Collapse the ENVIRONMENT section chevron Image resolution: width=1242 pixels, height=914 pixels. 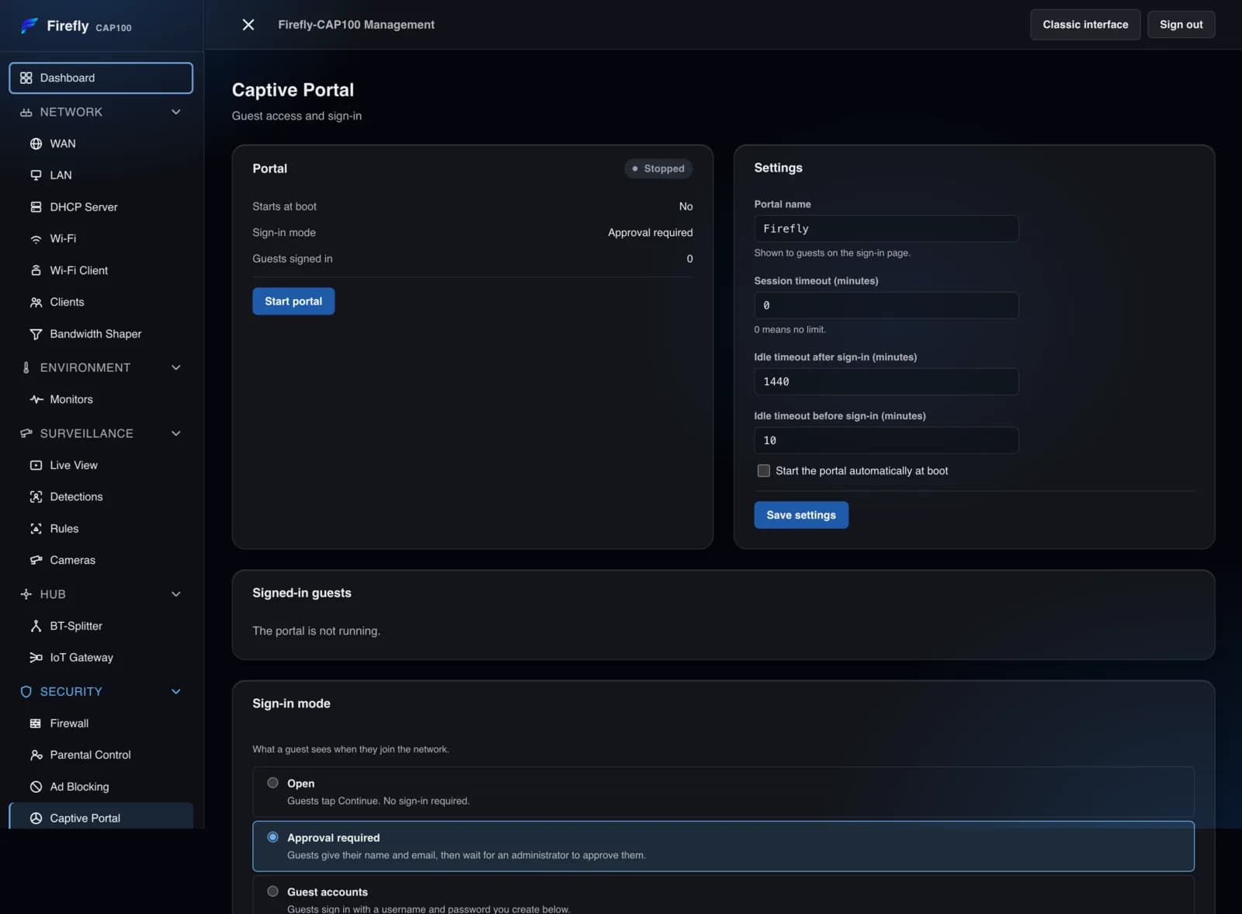(x=175, y=367)
